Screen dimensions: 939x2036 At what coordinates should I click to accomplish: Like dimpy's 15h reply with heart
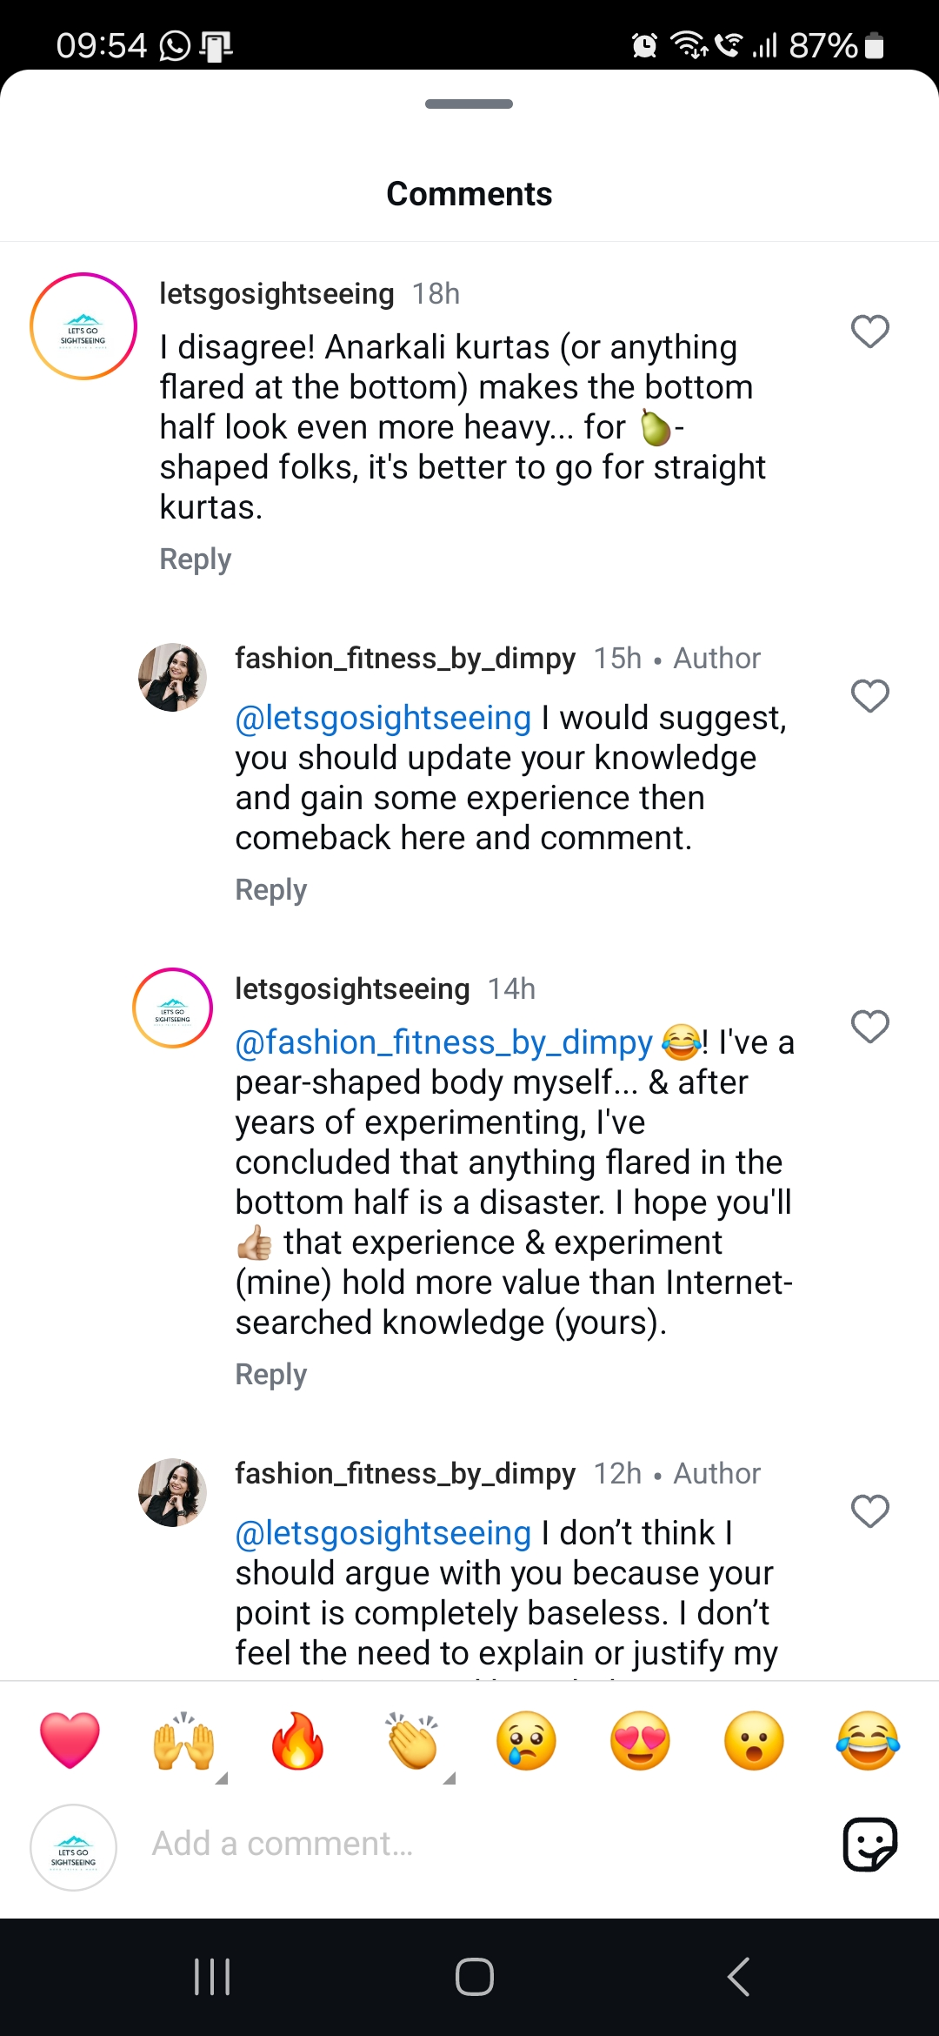click(869, 696)
